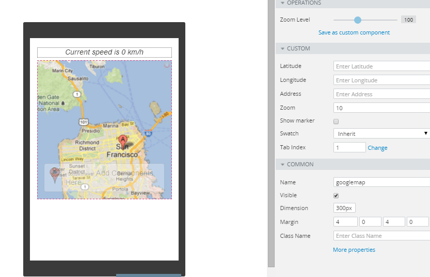The height and width of the screenshot is (277, 430).
Task: Click the Tab Index field
Action: (349, 147)
